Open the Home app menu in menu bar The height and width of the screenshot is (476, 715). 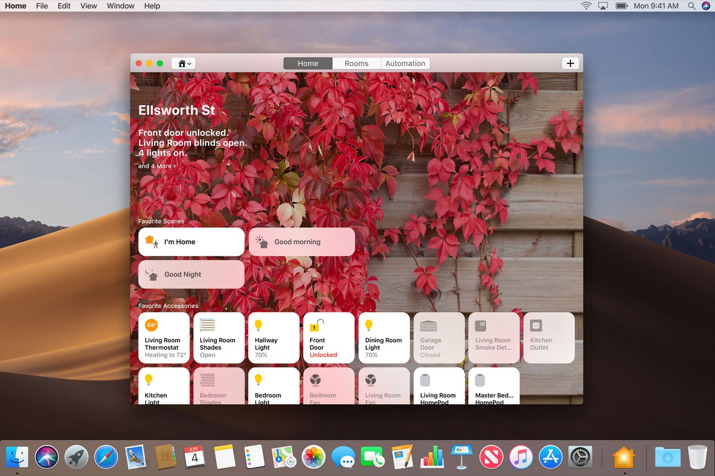click(16, 6)
